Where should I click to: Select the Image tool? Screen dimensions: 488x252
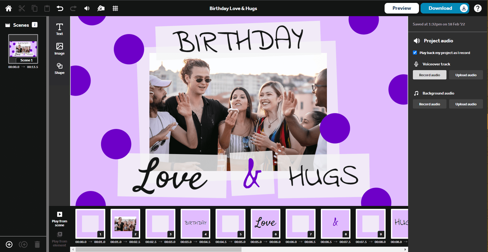60,49
